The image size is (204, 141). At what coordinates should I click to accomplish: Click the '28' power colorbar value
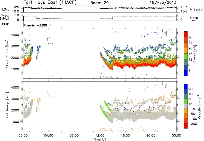click(190, 37)
